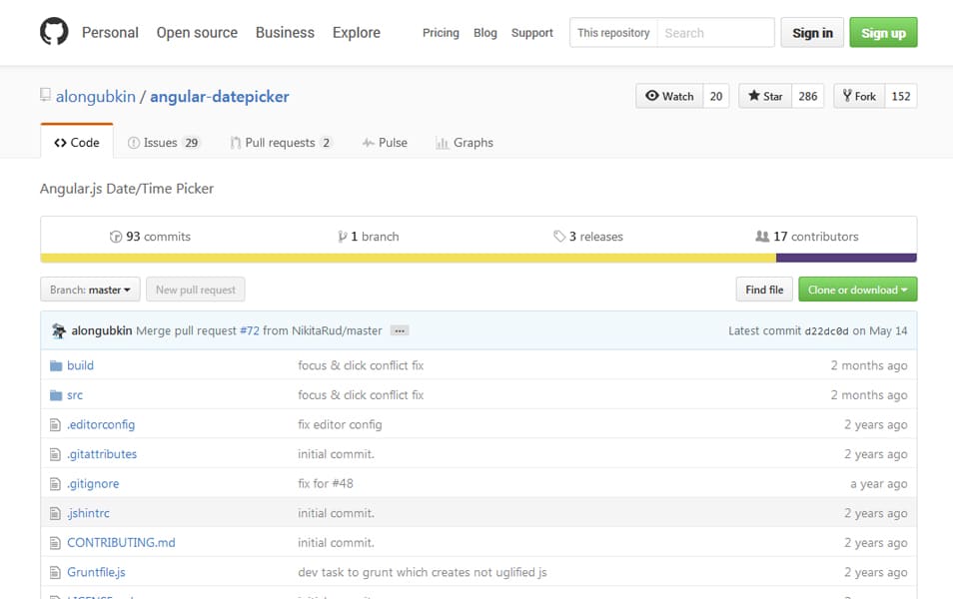Click the yellow JavaScript language bar segment
The width and height of the screenshot is (953, 599).
[x=408, y=259]
